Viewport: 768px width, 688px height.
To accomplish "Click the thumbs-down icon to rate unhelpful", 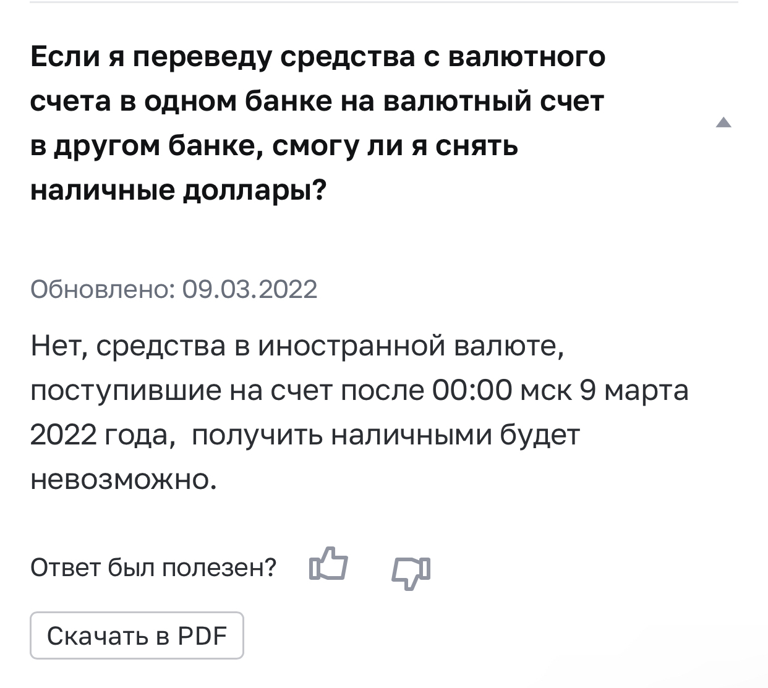I will (411, 572).
